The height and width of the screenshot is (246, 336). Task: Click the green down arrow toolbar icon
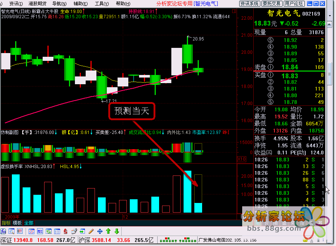[117, 231]
